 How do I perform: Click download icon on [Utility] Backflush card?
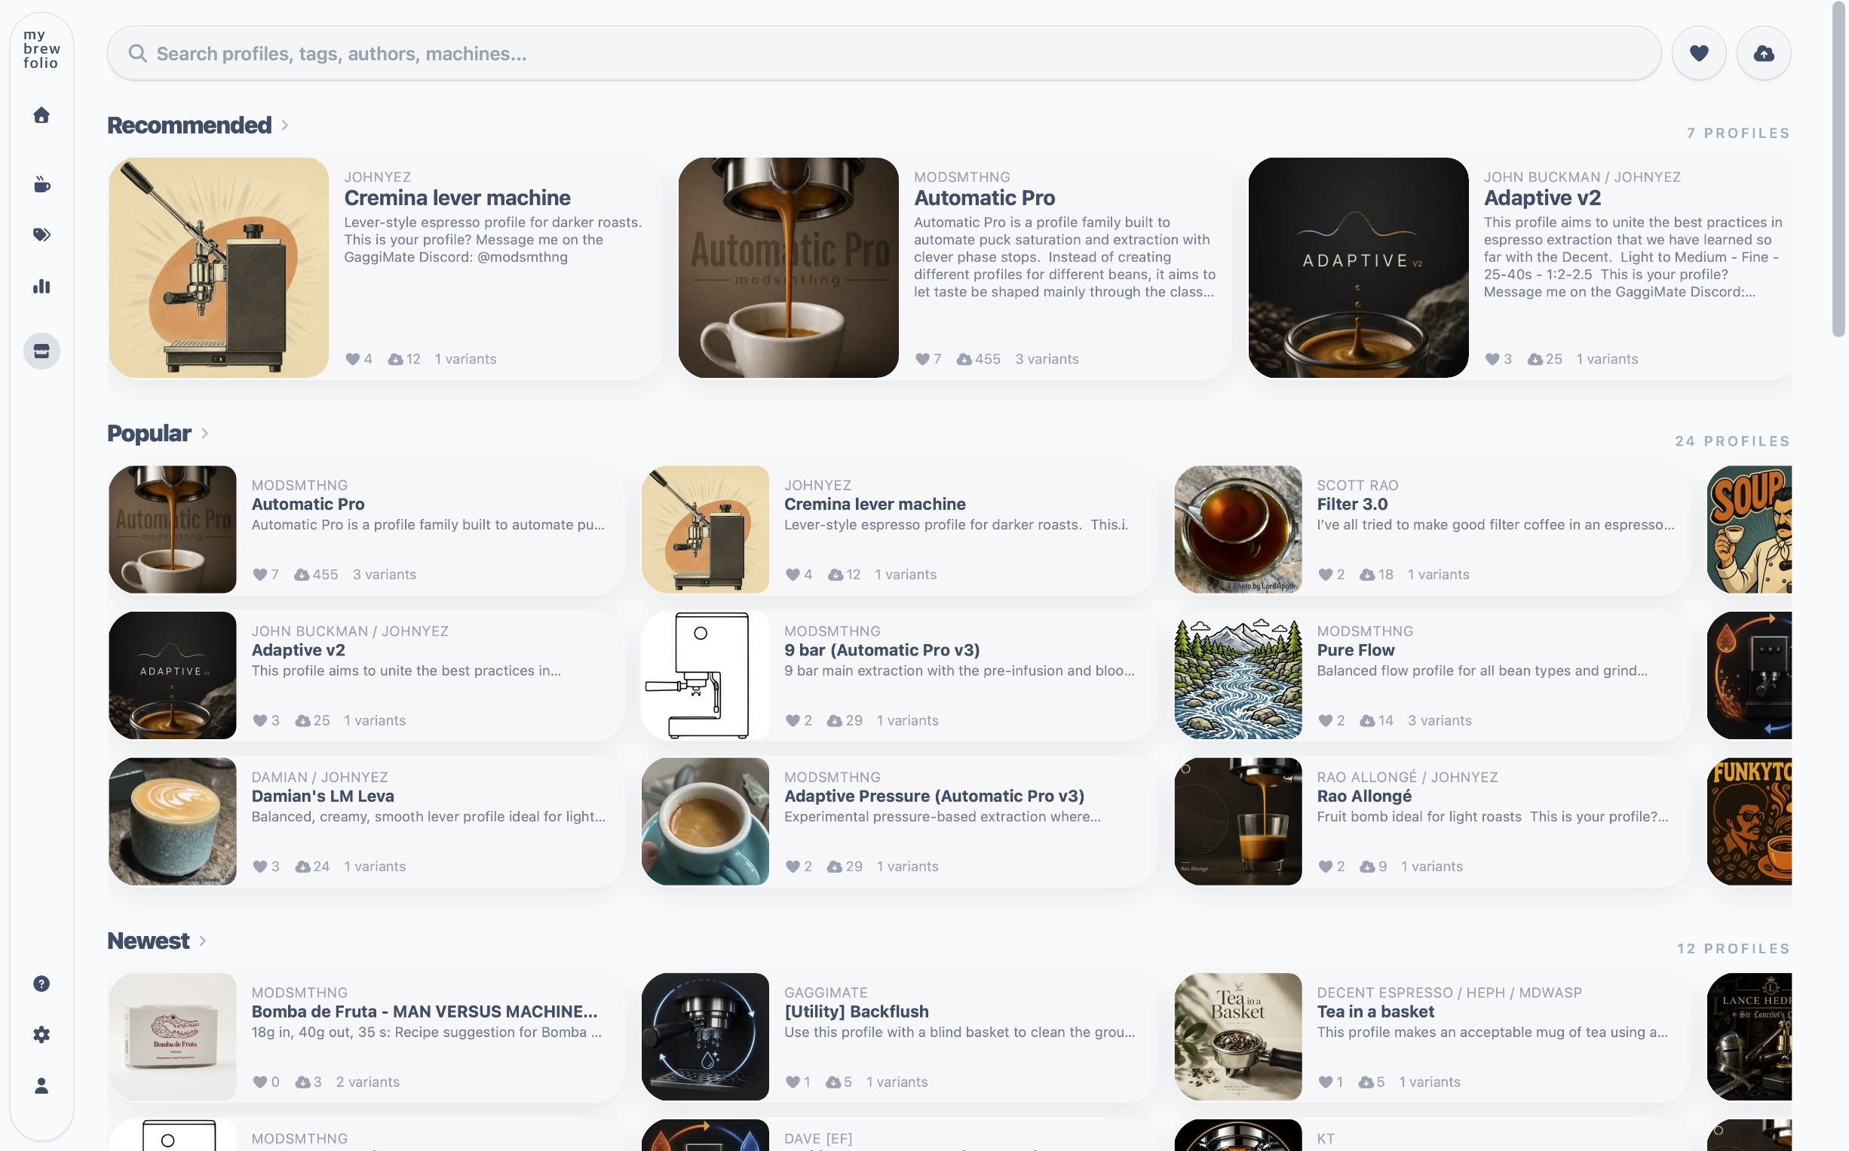(834, 1082)
